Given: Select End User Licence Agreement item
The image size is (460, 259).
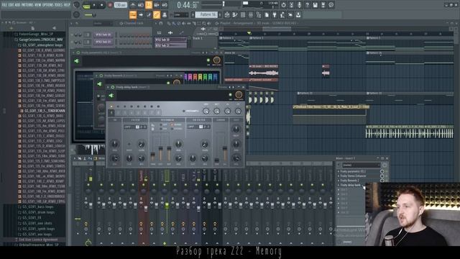Looking at the screenshot, I should [37, 240].
